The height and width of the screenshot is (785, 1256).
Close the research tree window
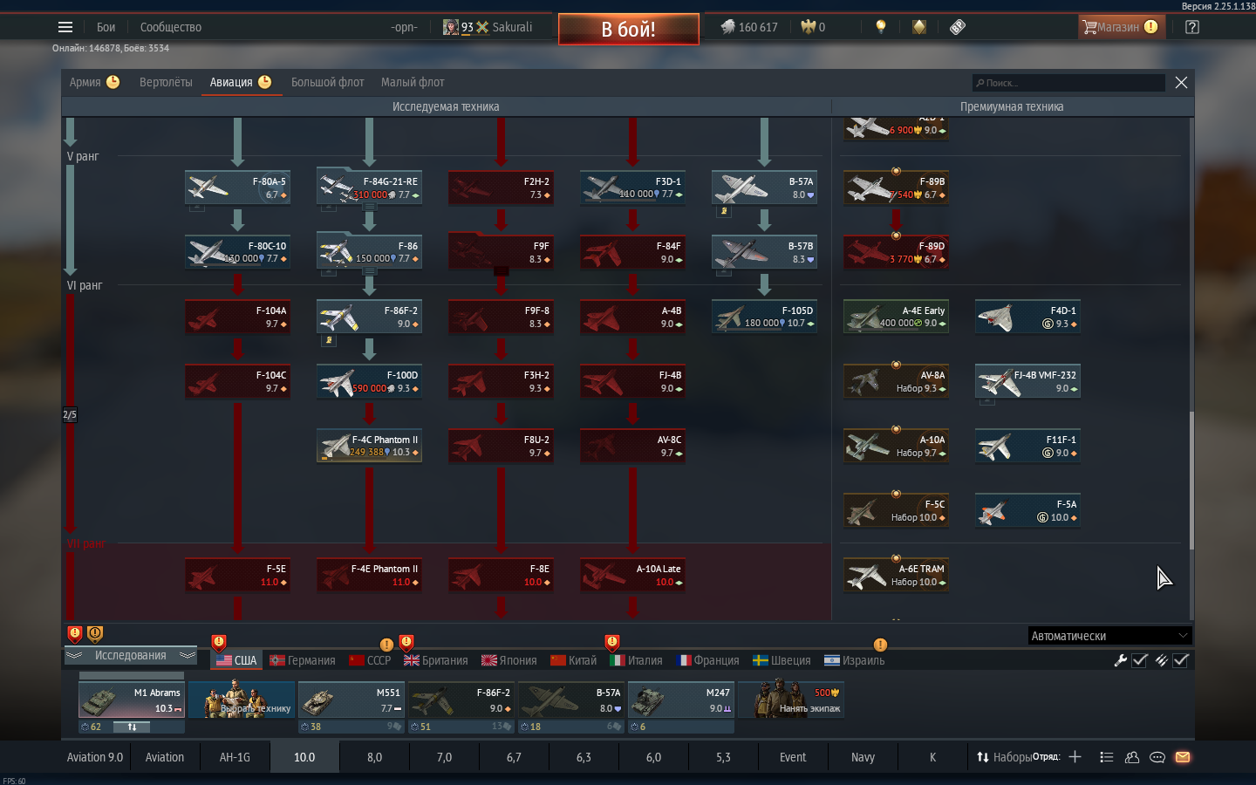click(x=1181, y=82)
